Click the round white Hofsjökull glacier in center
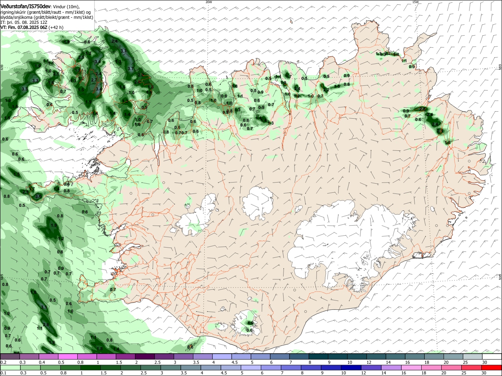This screenshot has height=376, width=502. [258, 203]
